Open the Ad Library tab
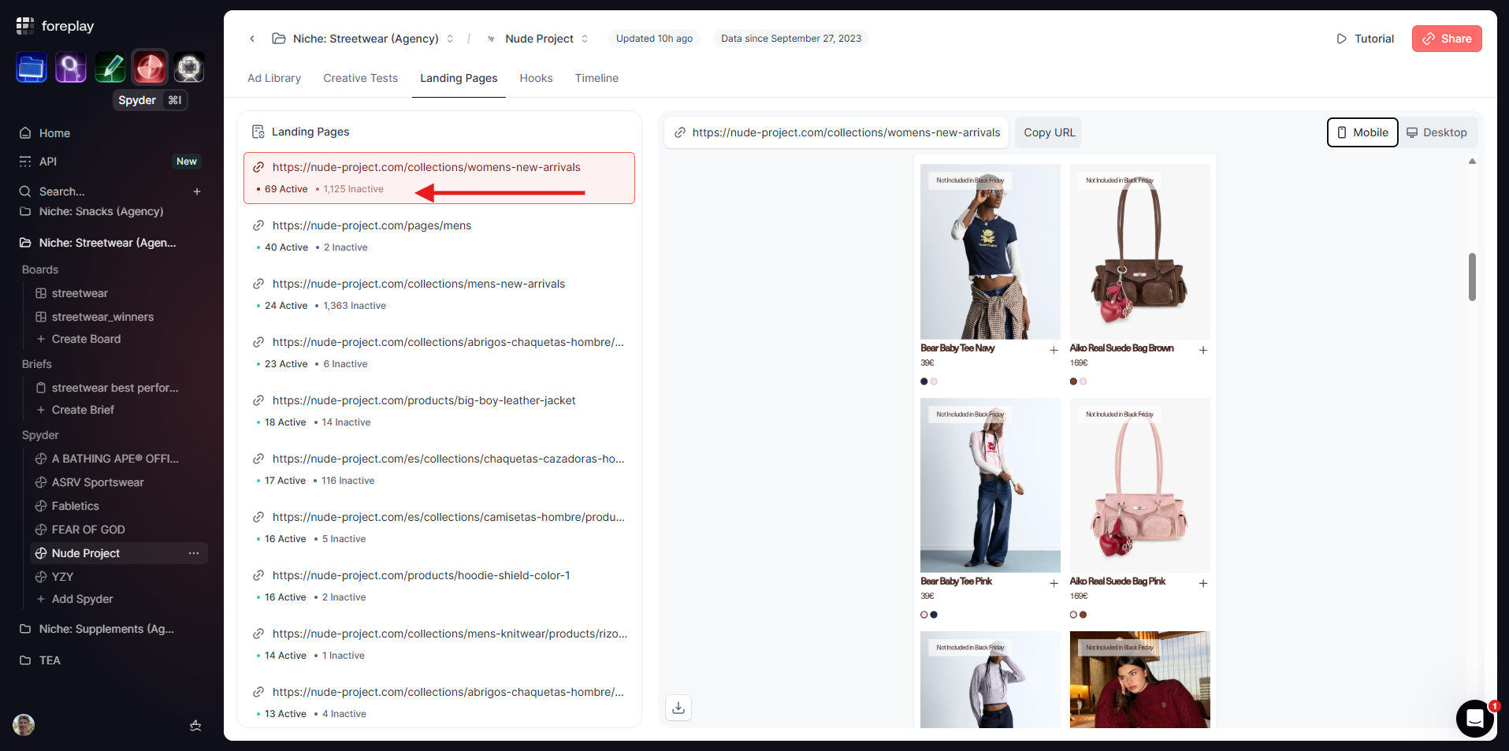Screen dimensions: 1509x751 pyautogui.click(x=274, y=78)
